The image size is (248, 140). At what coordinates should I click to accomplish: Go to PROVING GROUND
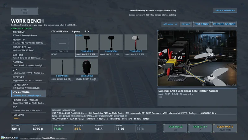[x=224, y=24]
